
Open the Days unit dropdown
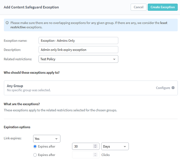[115, 146]
